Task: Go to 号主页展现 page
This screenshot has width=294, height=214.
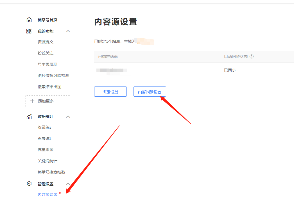Action: tap(48, 64)
